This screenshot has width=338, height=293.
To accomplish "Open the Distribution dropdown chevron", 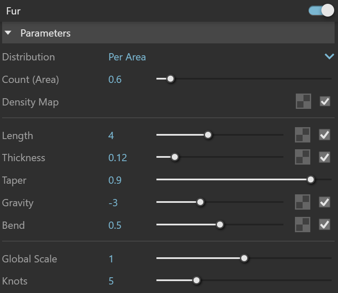I will [x=329, y=57].
